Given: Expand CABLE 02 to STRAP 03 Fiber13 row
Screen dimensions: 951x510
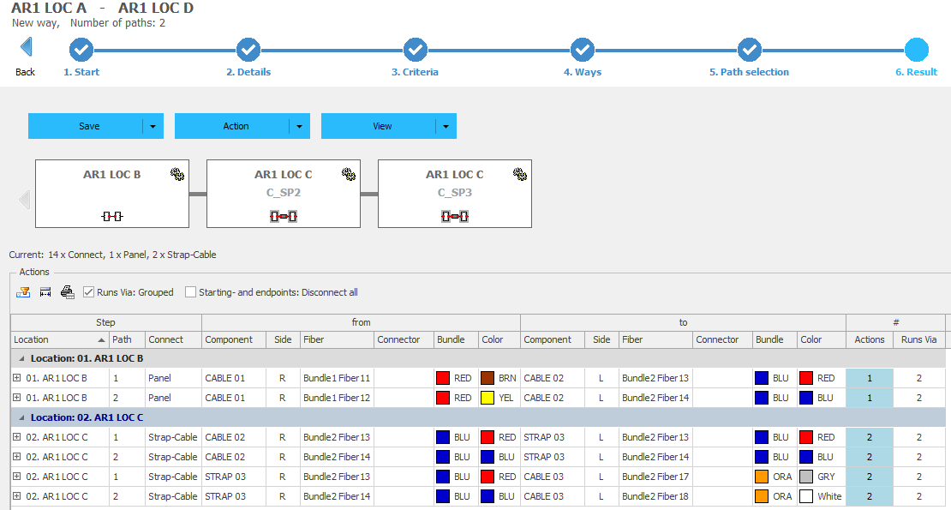Looking at the screenshot, I should (x=17, y=437).
